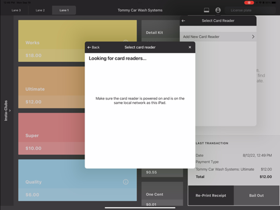Click the $12.00 Ultimate price
The width and height of the screenshot is (280, 210).
point(33,102)
